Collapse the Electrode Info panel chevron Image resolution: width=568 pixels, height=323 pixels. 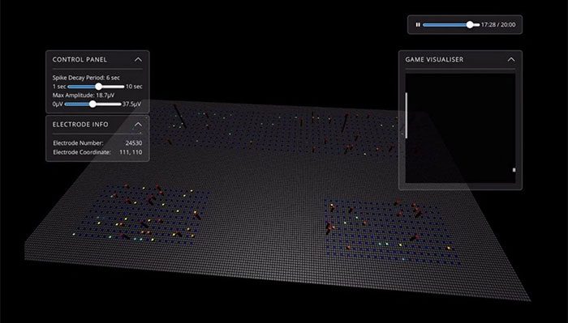point(138,125)
